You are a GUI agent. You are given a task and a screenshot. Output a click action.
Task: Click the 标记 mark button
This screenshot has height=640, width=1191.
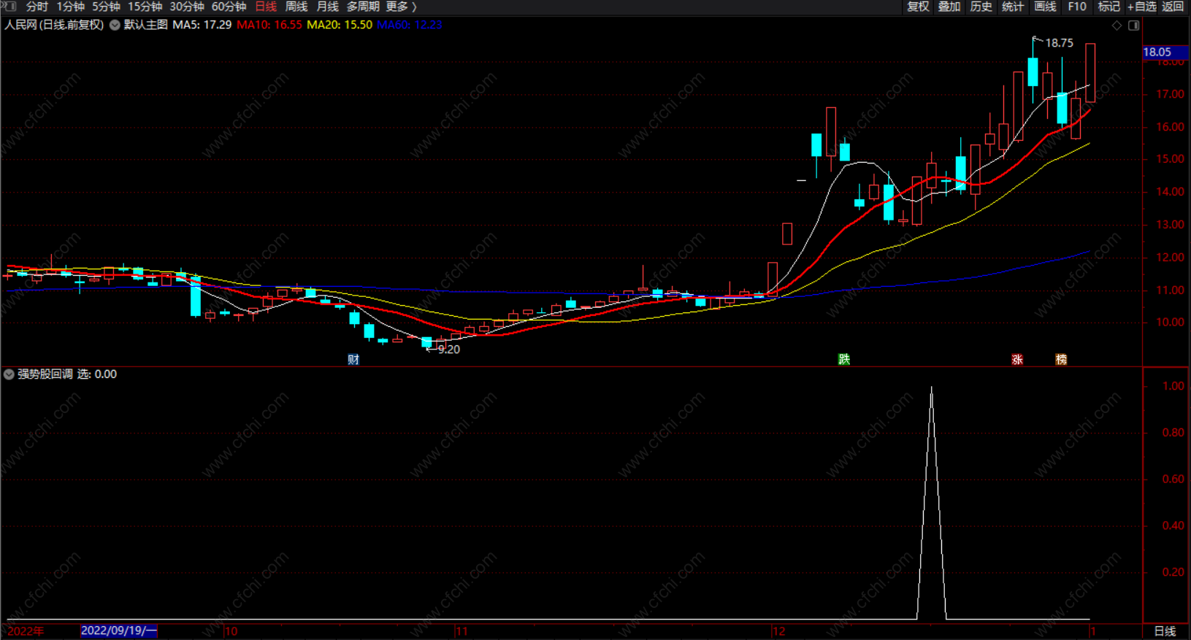(1108, 7)
